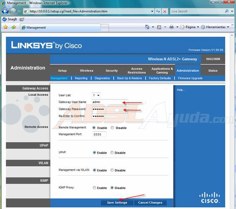Click the Cancel Changes button
Image resolution: width=236 pixels, height=209 pixels.
(150, 202)
